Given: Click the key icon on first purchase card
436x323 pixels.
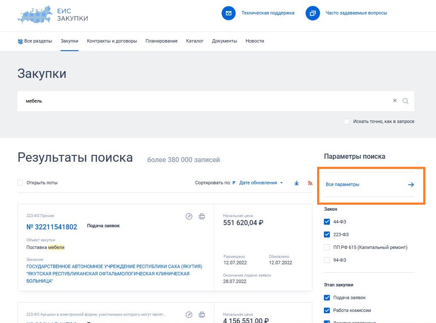Looking at the screenshot, I should tap(189, 217).
